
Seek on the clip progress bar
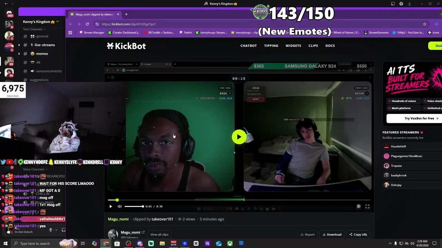click(x=239, y=200)
